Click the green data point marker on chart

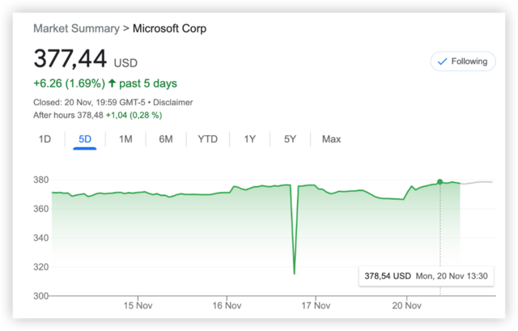(439, 181)
